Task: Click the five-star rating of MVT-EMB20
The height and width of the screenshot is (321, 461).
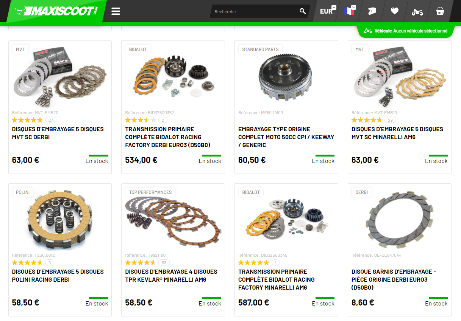Action: coord(27,120)
